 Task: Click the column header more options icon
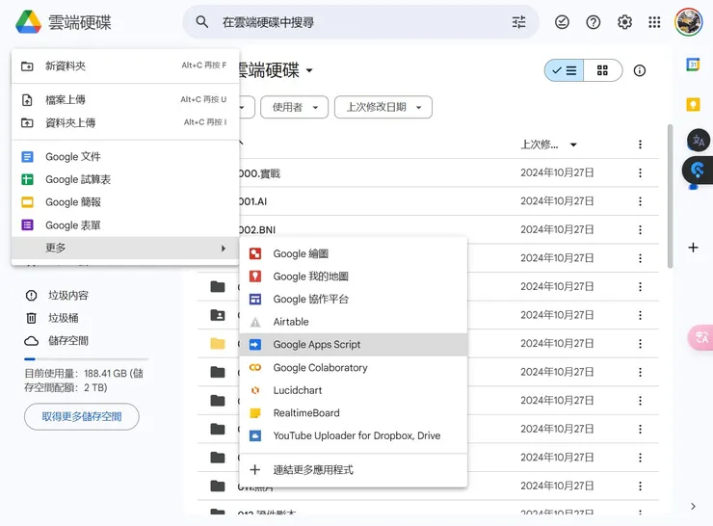(640, 145)
